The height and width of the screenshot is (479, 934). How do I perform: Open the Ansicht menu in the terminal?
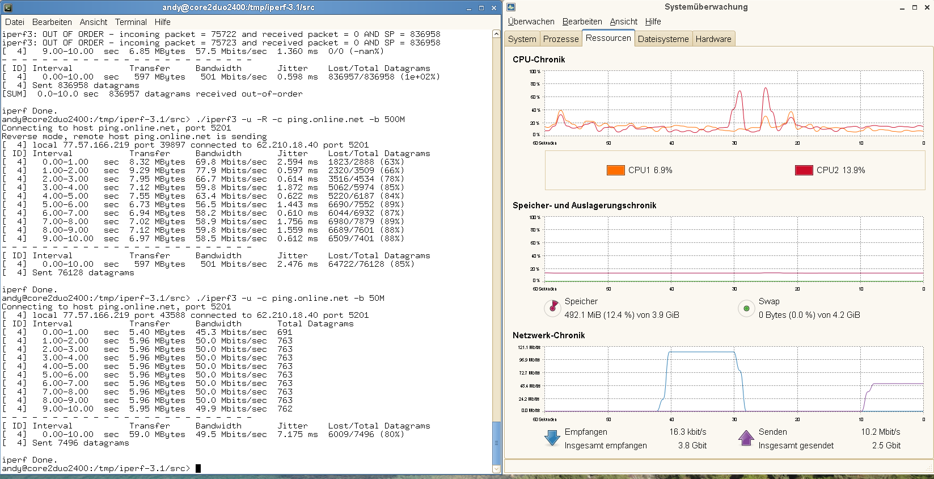click(94, 22)
